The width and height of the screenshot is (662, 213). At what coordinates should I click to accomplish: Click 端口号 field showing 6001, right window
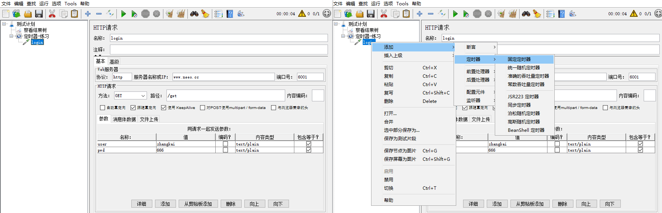point(642,77)
